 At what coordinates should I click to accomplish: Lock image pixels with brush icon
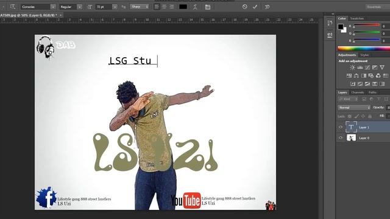pos(356,116)
